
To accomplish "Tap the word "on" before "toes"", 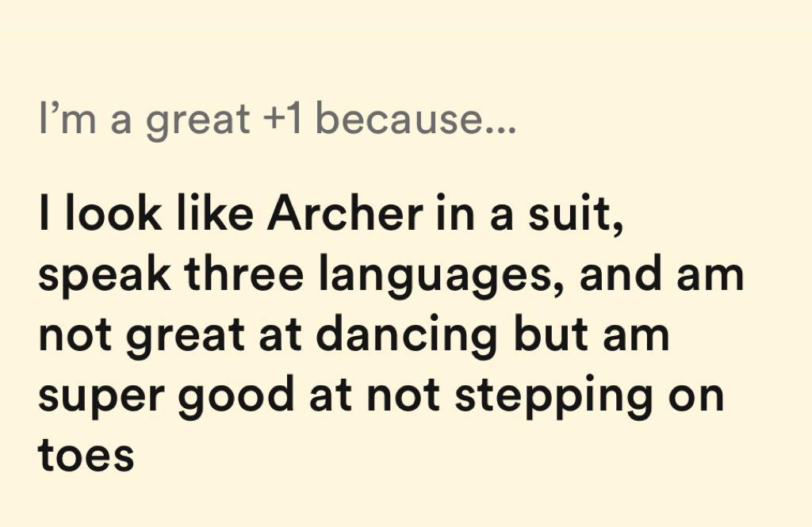I will pos(698,395).
